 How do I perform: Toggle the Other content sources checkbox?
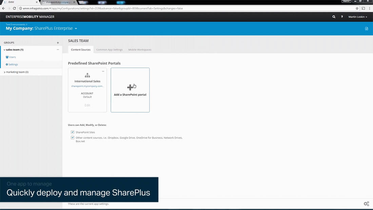73,138
